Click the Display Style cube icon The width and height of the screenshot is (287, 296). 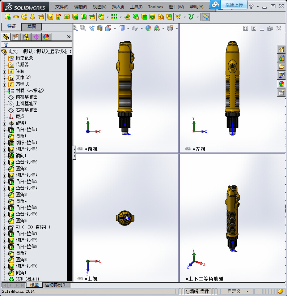click(122, 29)
